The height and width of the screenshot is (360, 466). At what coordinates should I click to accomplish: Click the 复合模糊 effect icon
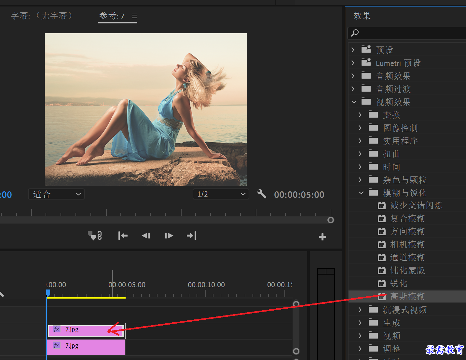coord(381,219)
